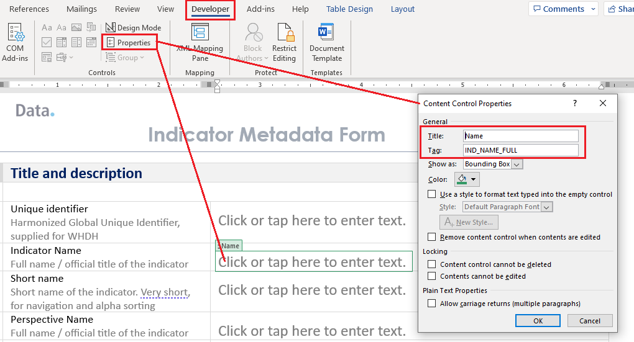Click Short name text field

(x=312, y=290)
